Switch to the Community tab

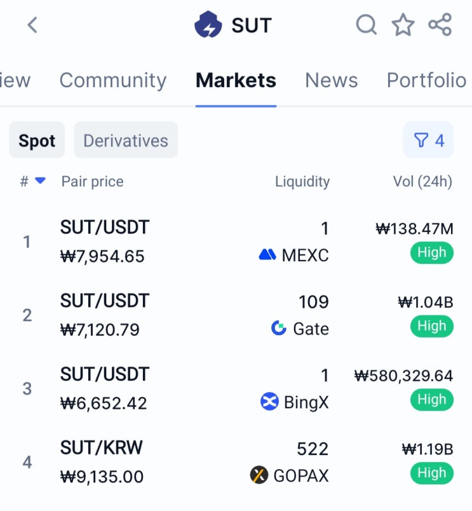[x=112, y=80]
